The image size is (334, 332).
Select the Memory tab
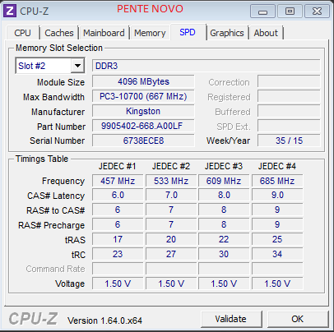click(x=150, y=33)
